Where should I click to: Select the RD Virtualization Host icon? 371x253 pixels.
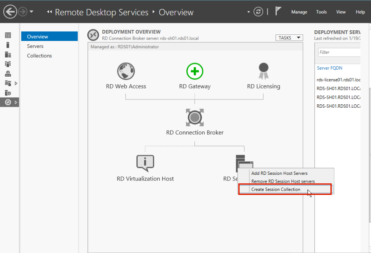145,163
